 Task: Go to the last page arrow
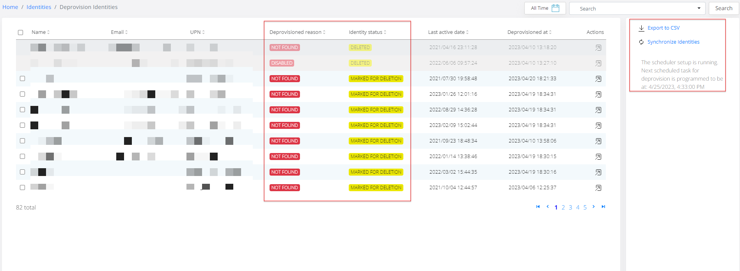[603, 207]
